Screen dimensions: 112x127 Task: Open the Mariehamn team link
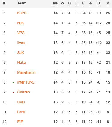26,72
